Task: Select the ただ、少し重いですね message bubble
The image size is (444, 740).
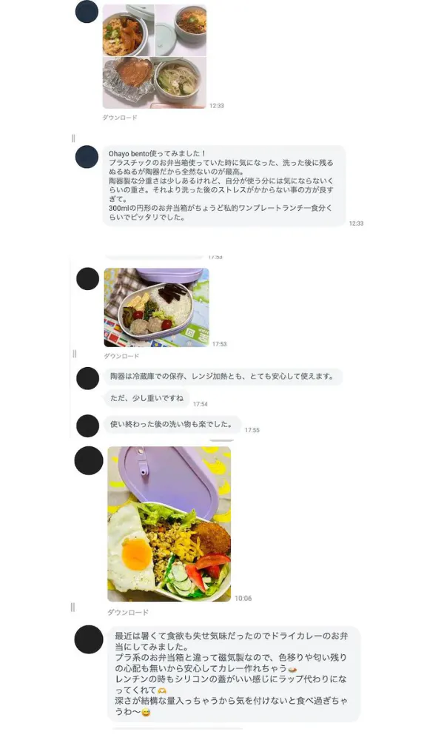Action: coord(147,398)
